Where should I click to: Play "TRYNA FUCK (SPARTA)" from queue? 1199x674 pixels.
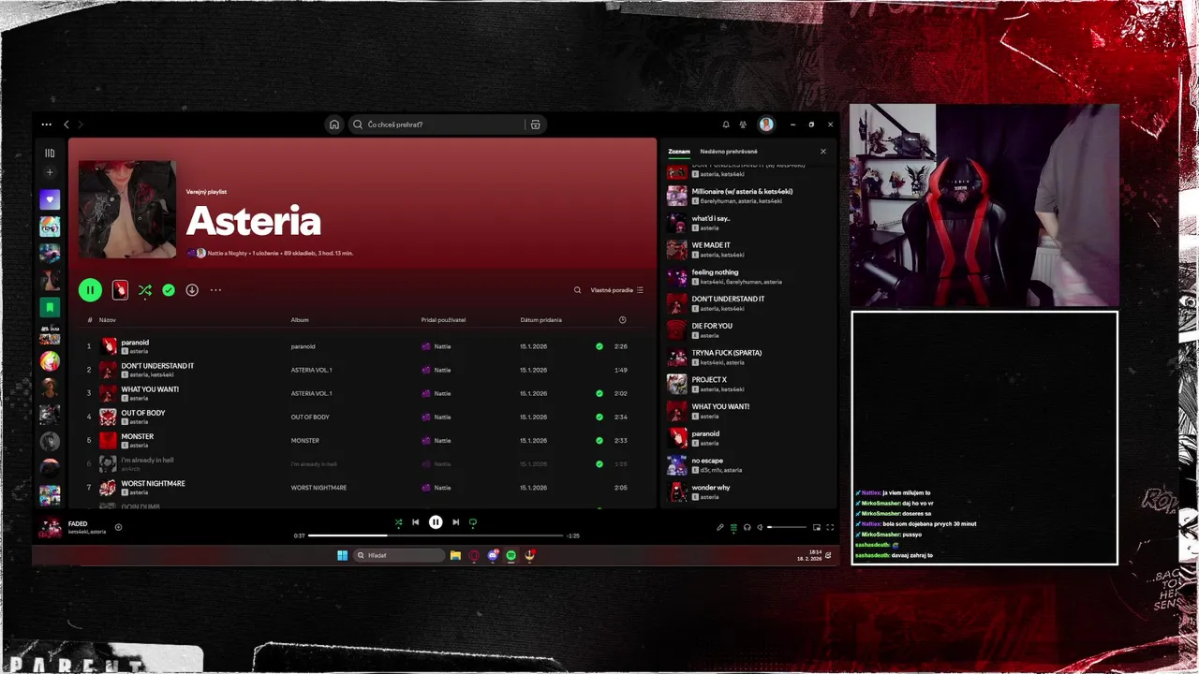click(727, 353)
